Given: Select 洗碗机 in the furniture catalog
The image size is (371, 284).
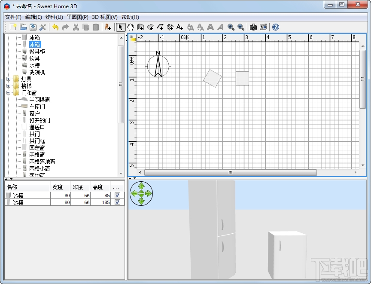Looking at the screenshot, I should click(37, 72).
